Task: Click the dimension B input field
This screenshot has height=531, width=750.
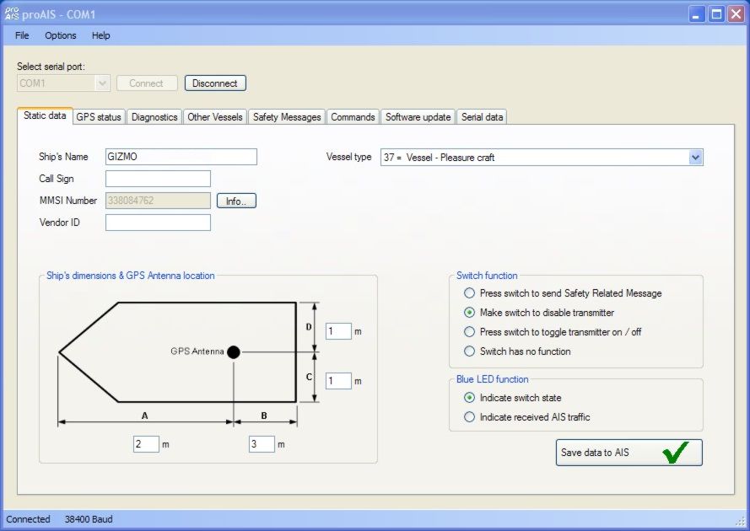Action: pos(262,444)
